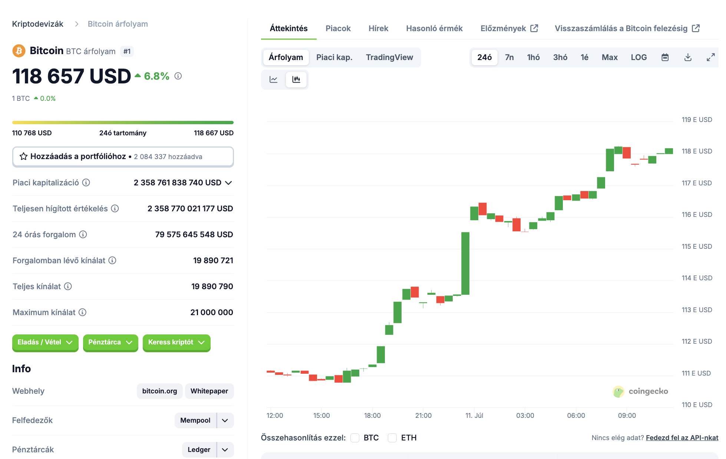The image size is (726, 459).
Task: Switch to the Hírek tab
Action: click(378, 29)
